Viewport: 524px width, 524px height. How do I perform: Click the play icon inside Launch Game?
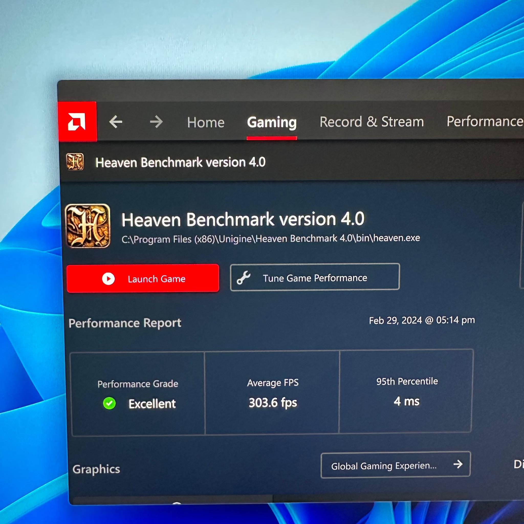coord(108,278)
